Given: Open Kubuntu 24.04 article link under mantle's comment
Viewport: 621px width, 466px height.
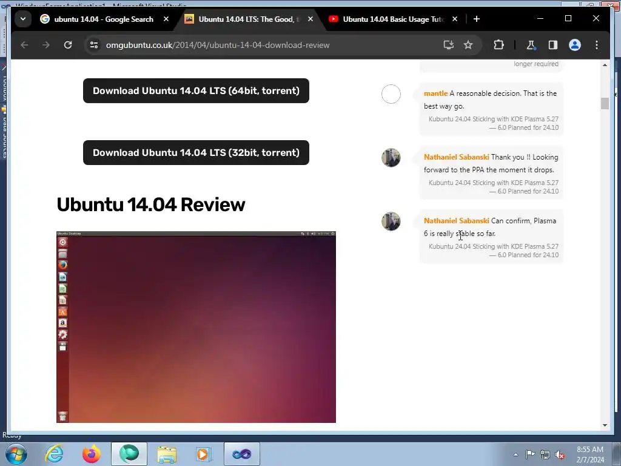Looking at the screenshot, I should [x=494, y=123].
